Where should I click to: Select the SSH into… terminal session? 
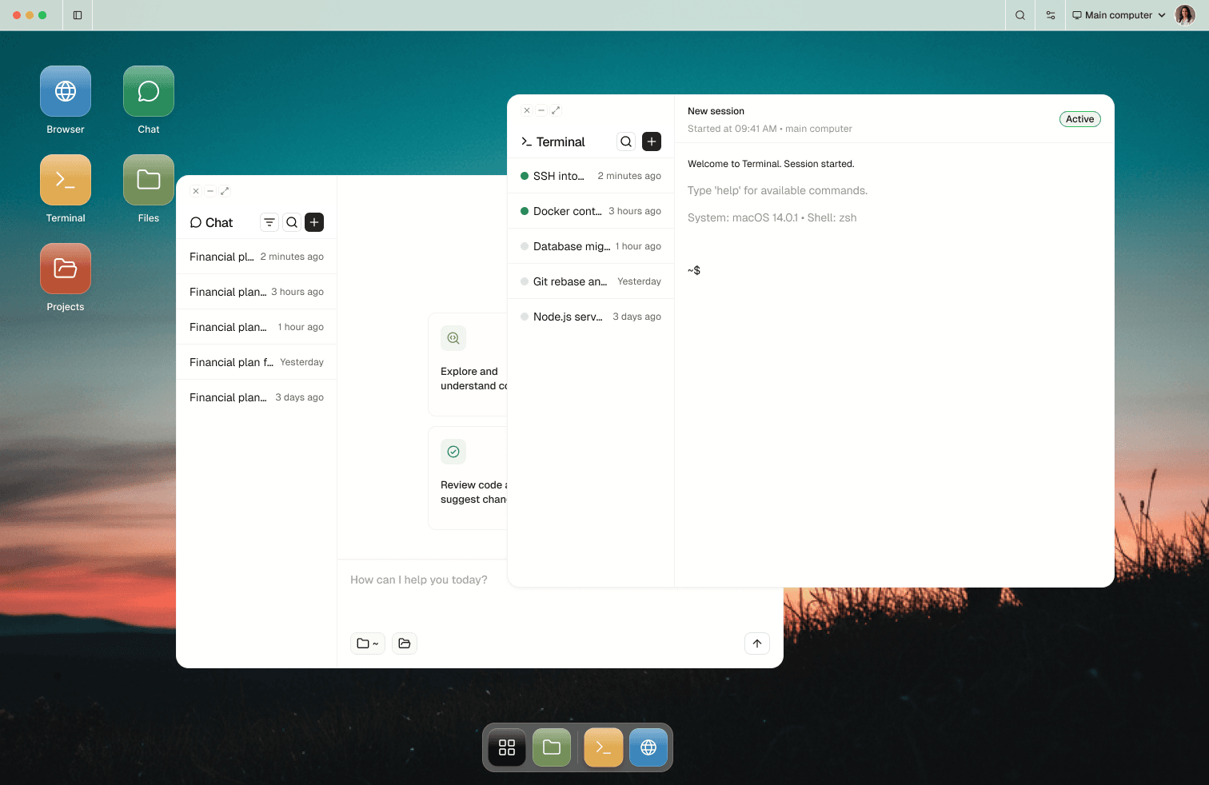coord(591,176)
